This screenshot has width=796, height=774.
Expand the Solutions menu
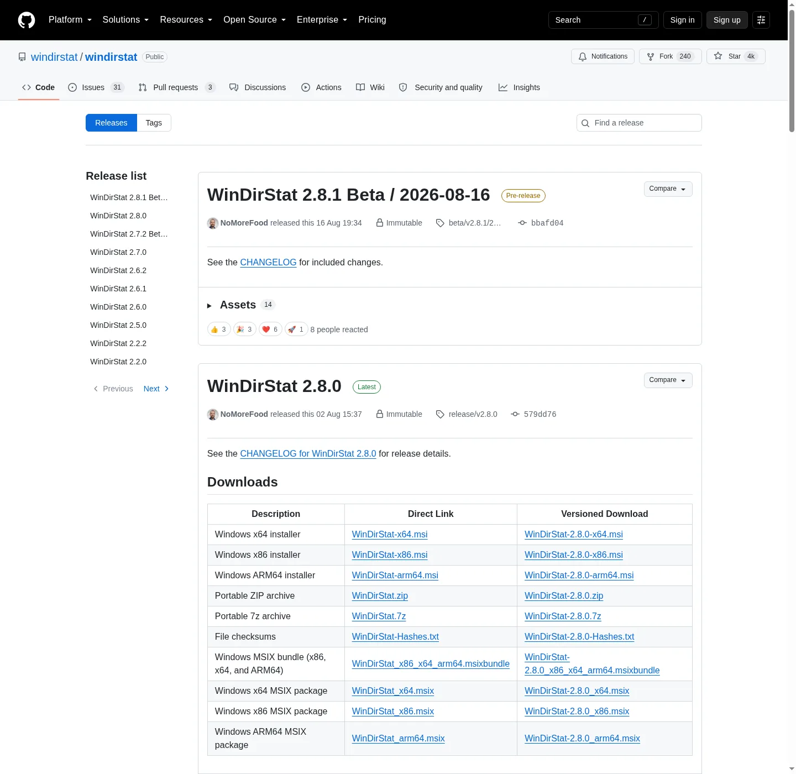125,20
